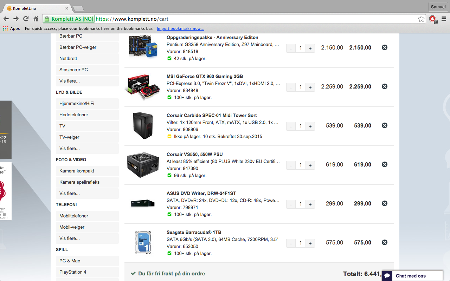Increase quantity of Corsair VS550 PSU
The image size is (450, 281).
[x=310, y=165]
